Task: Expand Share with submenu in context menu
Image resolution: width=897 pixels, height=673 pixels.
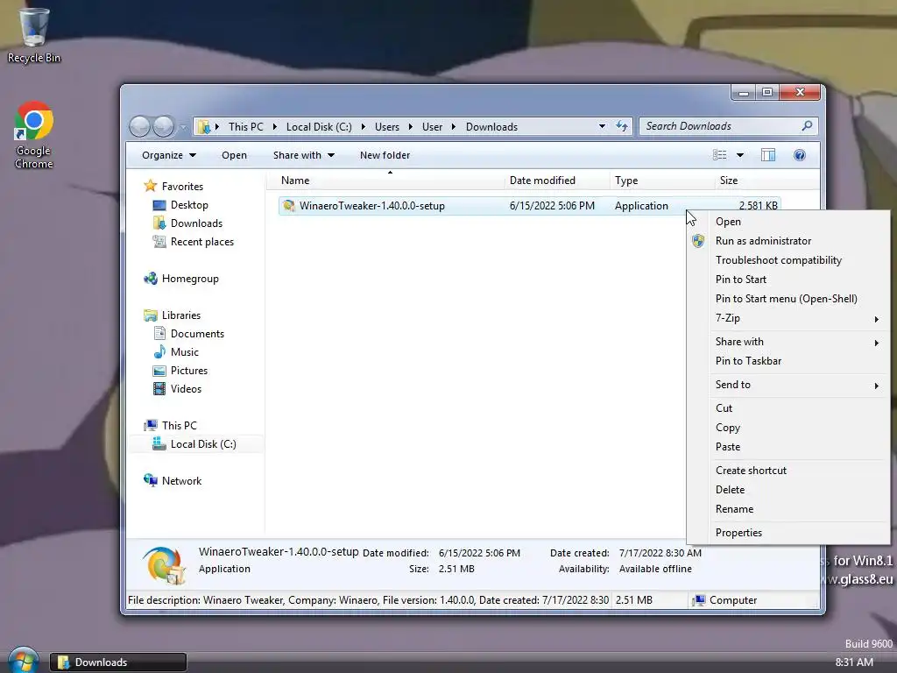Action: pyautogui.click(x=788, y=342)
